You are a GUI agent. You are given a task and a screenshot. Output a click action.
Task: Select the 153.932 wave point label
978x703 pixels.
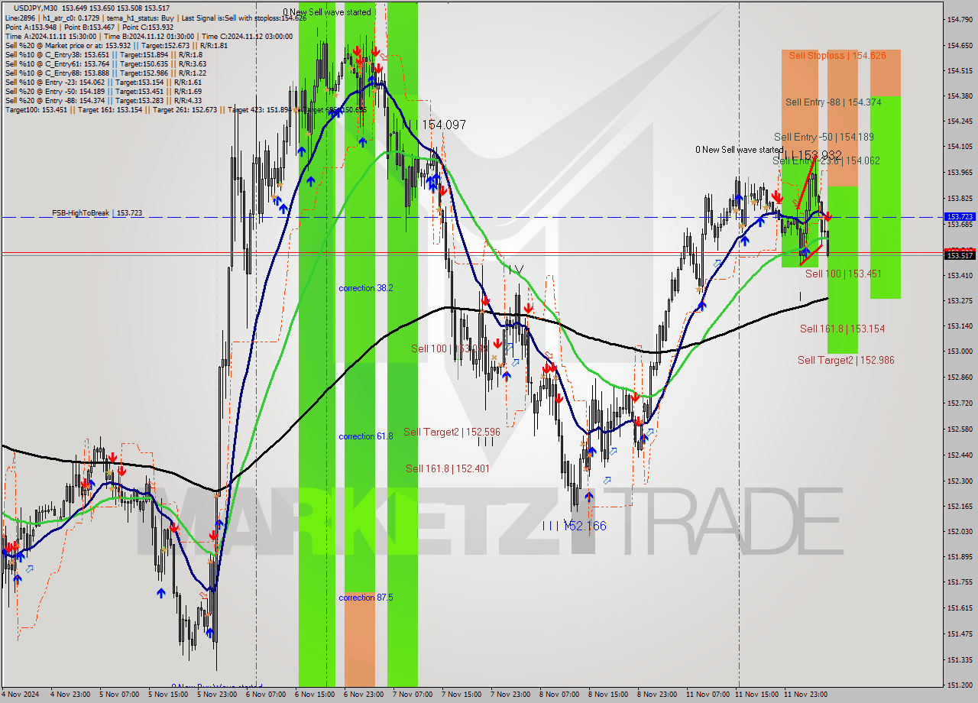[811, 156]
